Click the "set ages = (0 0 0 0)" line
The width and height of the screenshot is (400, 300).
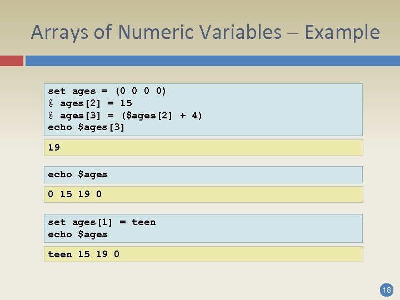(x=107, y=91)
